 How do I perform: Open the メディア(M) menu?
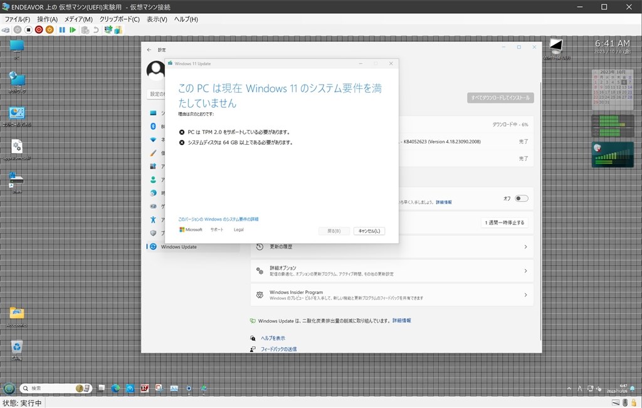pos(78,19)
